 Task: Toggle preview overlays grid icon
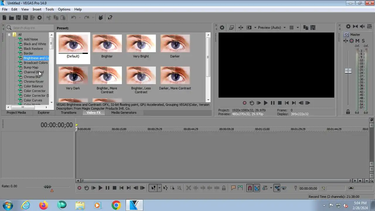click(292, 28)
